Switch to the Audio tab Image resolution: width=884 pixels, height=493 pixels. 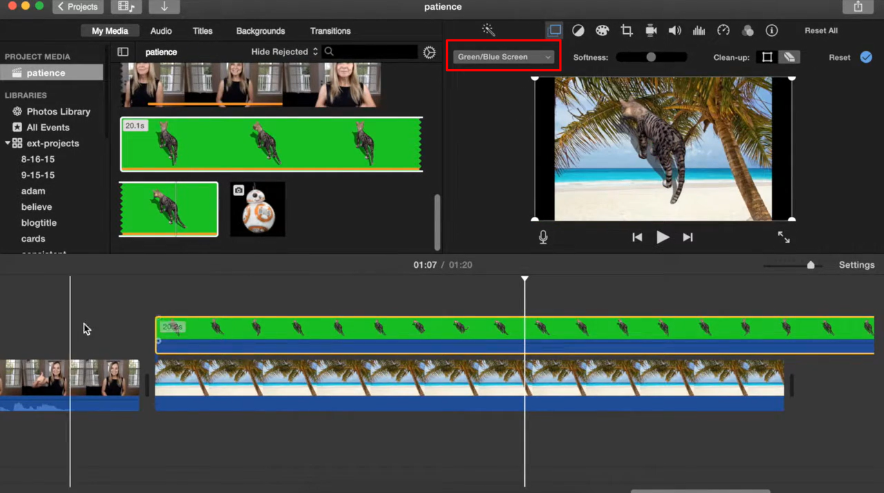pos(161,31)
